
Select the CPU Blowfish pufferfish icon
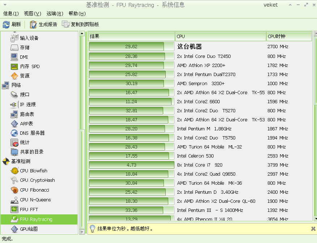tap(14, 171)
